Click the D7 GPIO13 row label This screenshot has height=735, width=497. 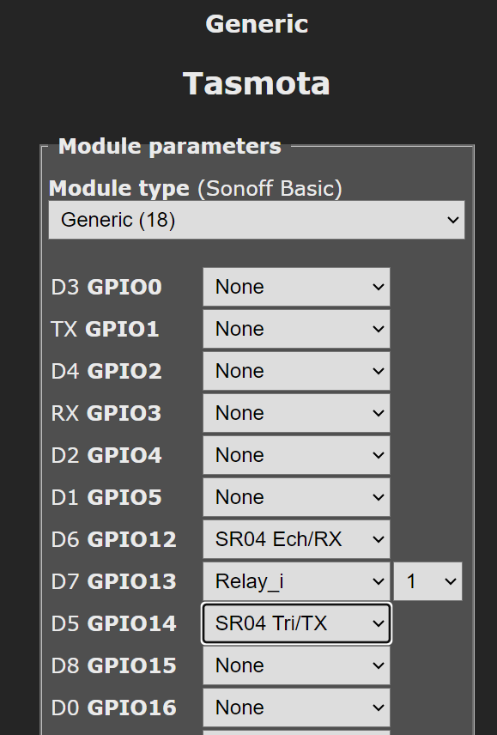pyautogui.click(x=113, y=581)
